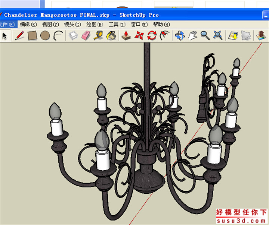This screenshot has height=225, width=269.
Task: Open the 窗口(W) menu
Action: coord(139,25)
